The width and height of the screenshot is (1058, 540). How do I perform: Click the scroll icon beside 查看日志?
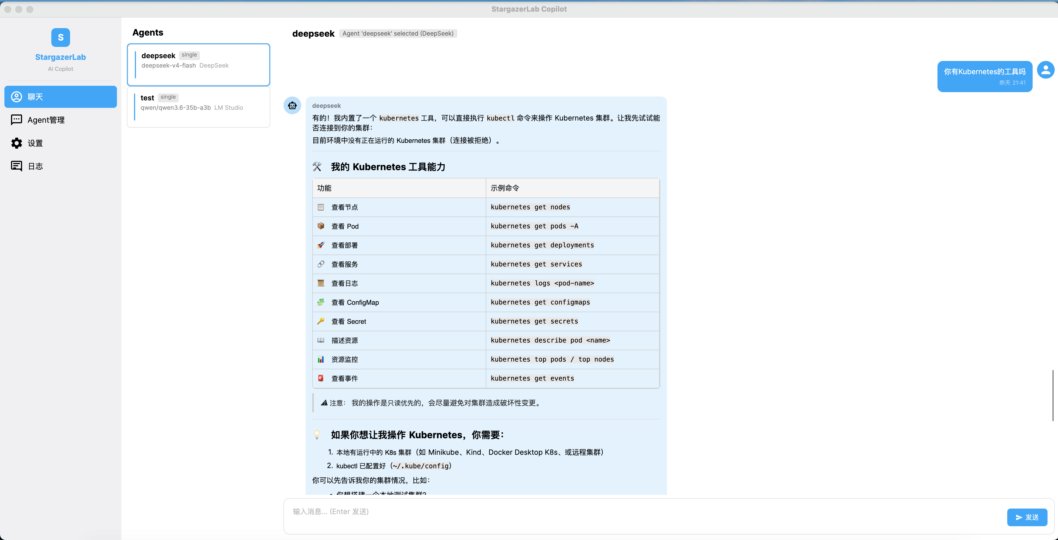coord(321,283)
